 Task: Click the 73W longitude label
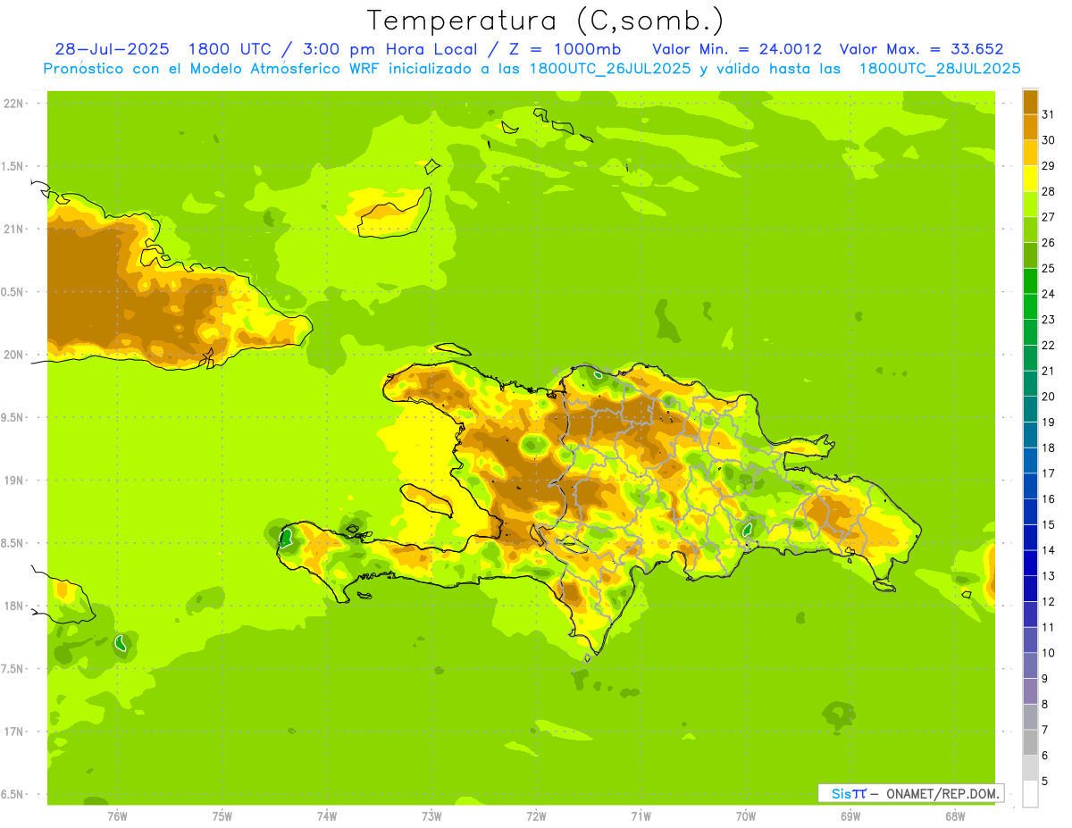pos(431,815)
